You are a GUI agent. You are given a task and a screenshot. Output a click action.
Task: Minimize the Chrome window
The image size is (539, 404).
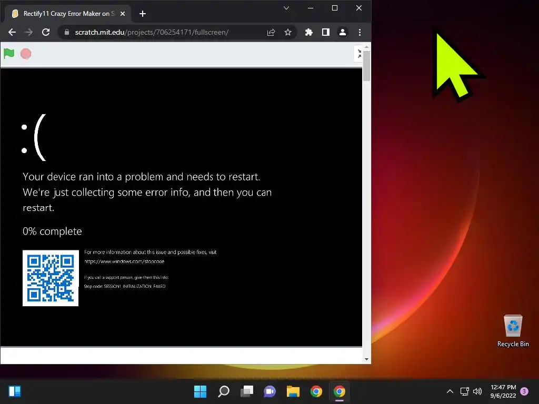pos(311,8)
